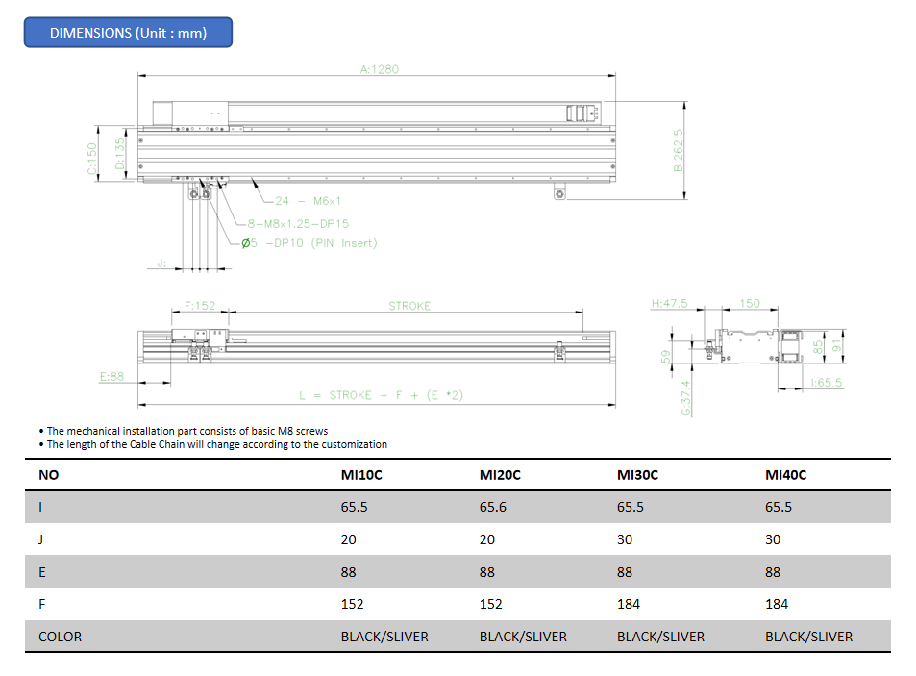Viewport: 916px width, 676px height.
Task: Click the MI30C column header
Action: click(x=637, y=475)
